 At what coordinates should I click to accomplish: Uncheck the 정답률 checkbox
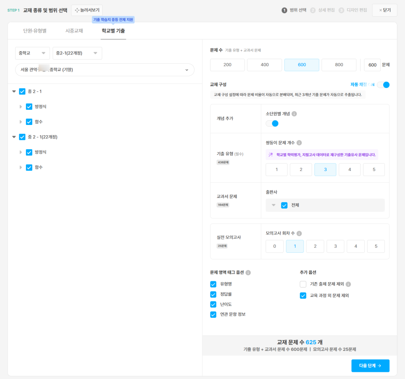pos(213,294)
